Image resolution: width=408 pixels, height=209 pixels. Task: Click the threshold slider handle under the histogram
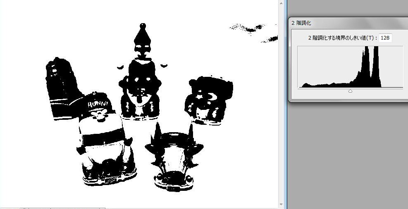[x=350, y=91]
